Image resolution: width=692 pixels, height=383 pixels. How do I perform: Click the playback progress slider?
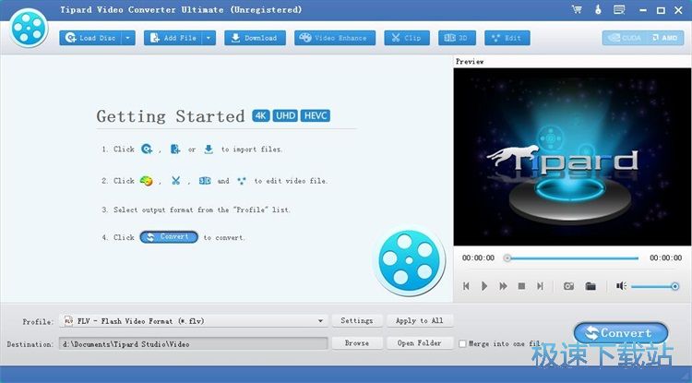tap(572, 258)
